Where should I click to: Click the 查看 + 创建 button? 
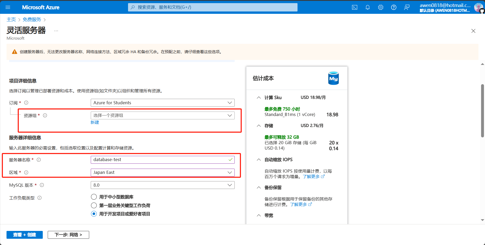(x=25, y=235)
